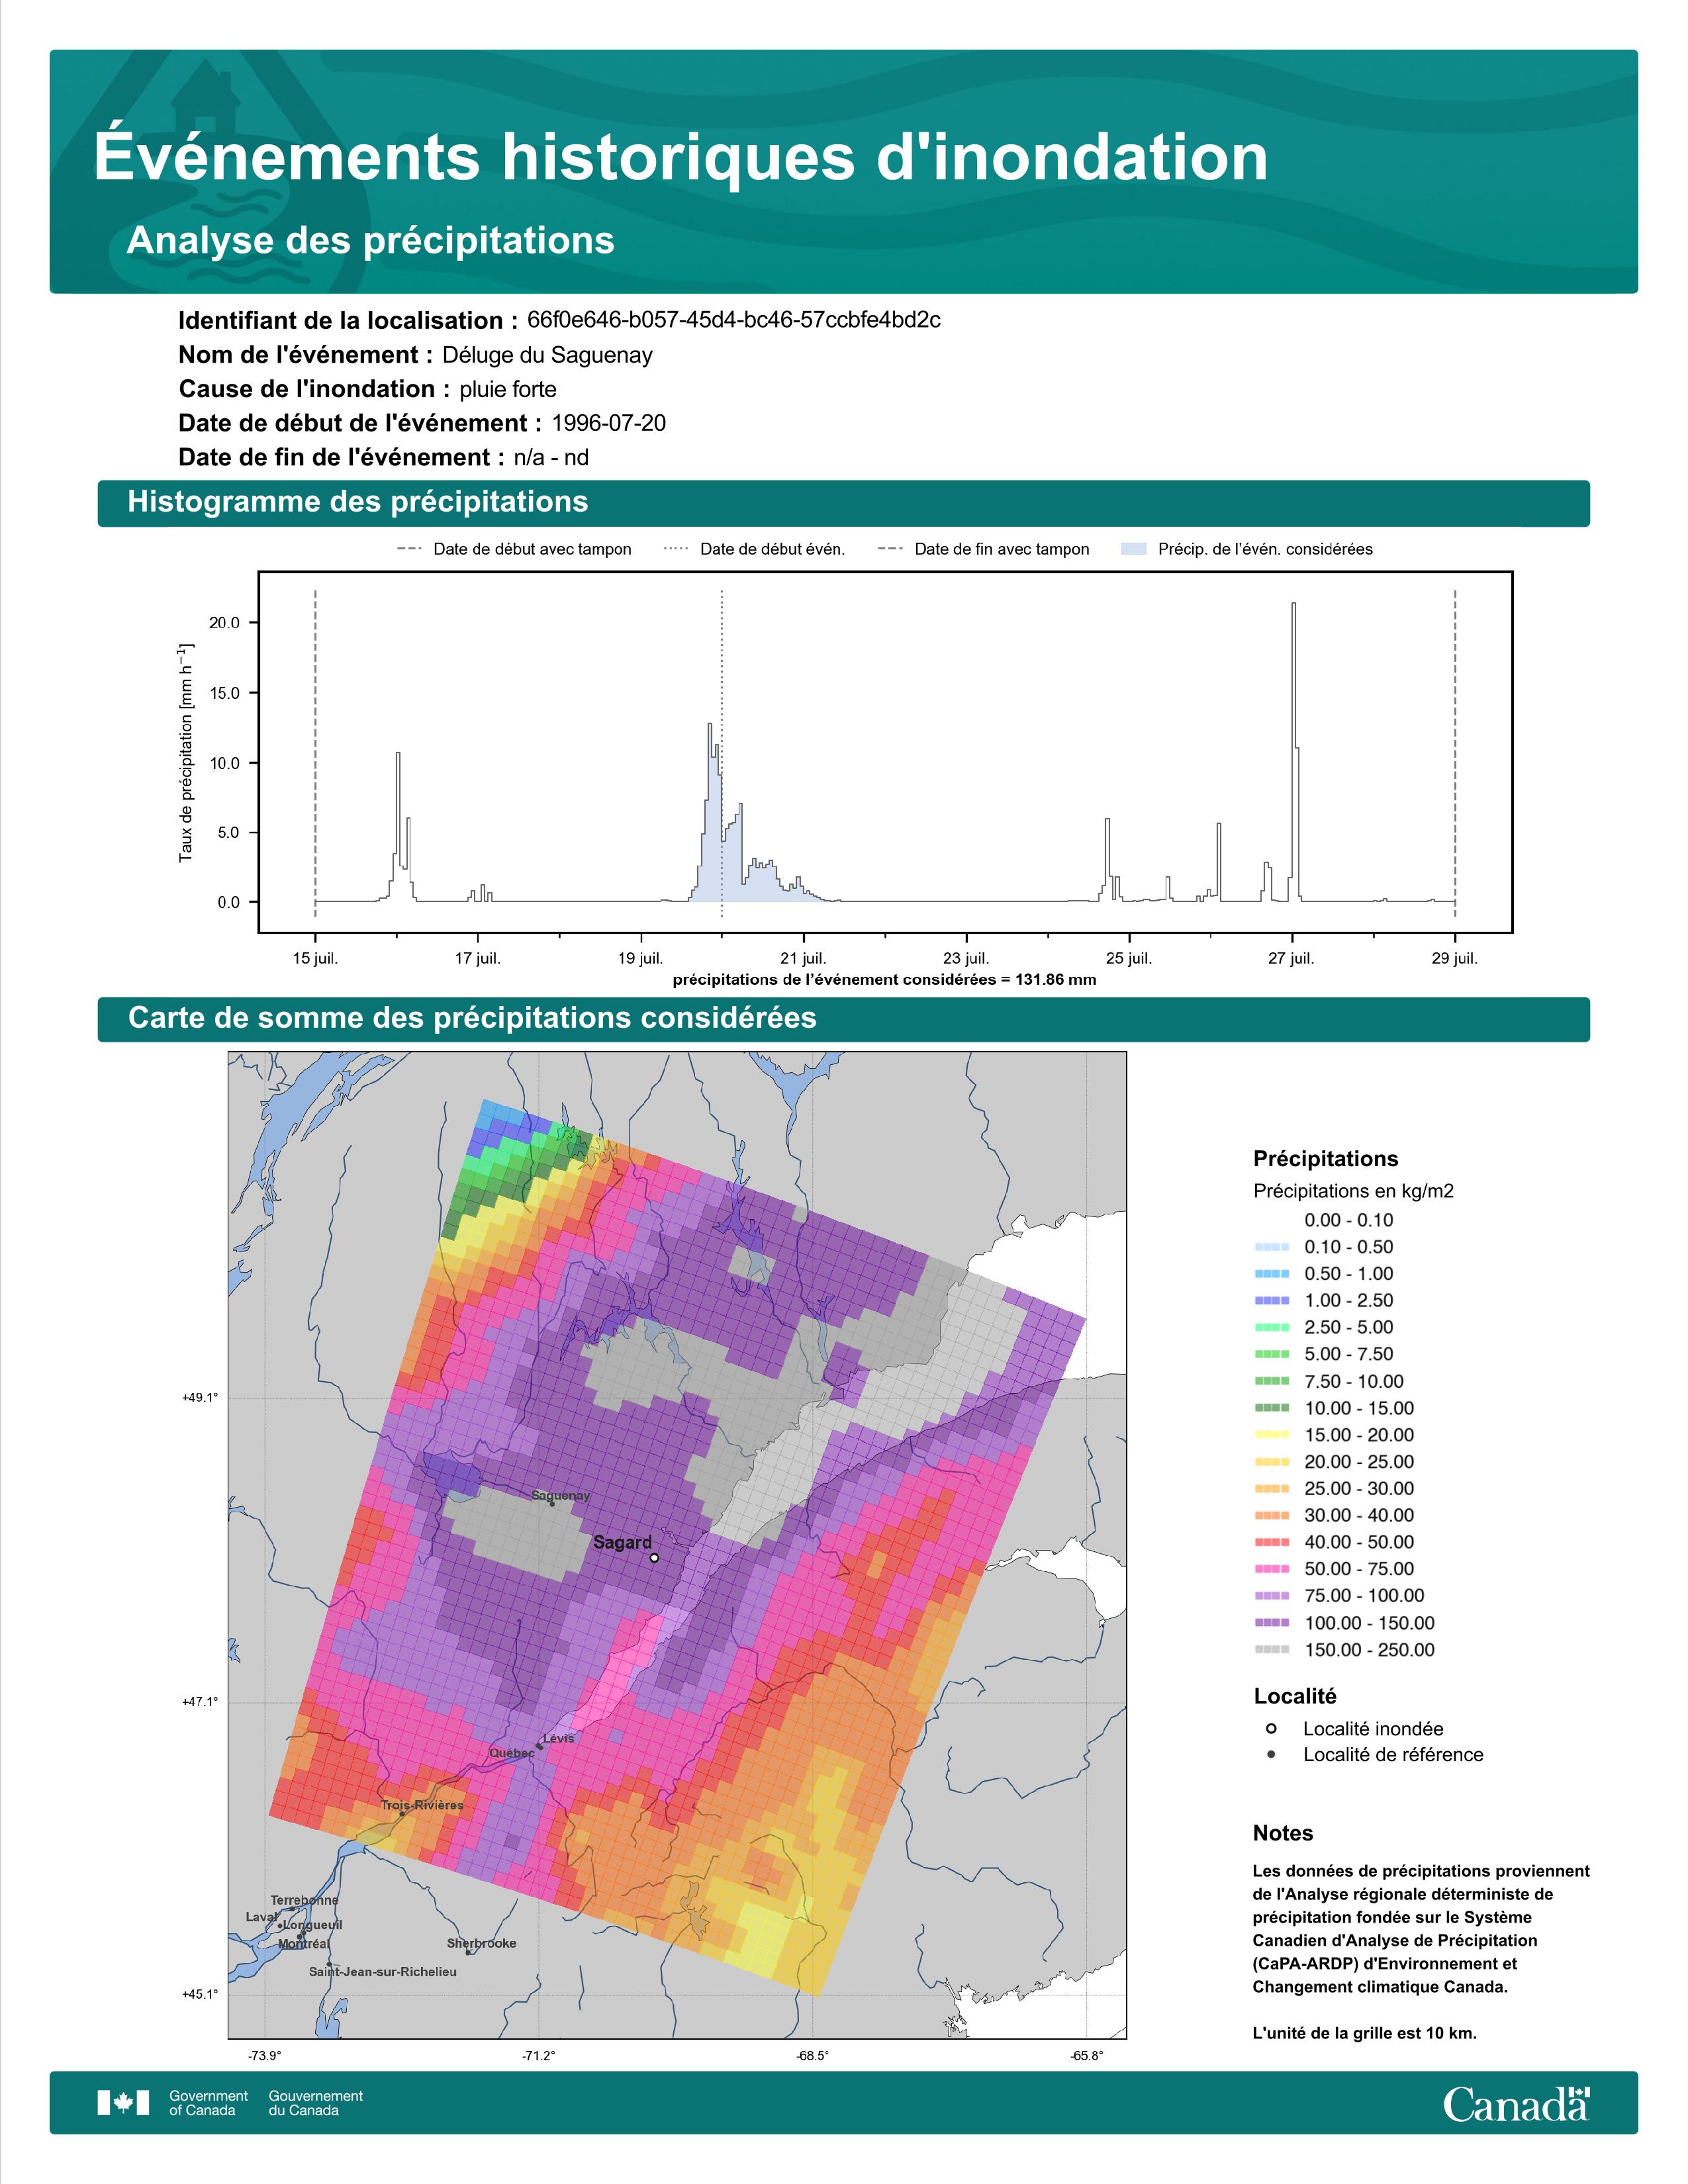Screen dimensions: 1688x2184
Task: Click the 15 juil. axis label
Action: click(x=315, y=958)
